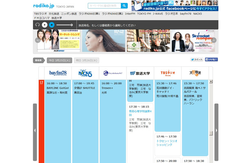Show next banners with right carousel arrow
Screen dimensions: 249x163
[x=214, y=40]
